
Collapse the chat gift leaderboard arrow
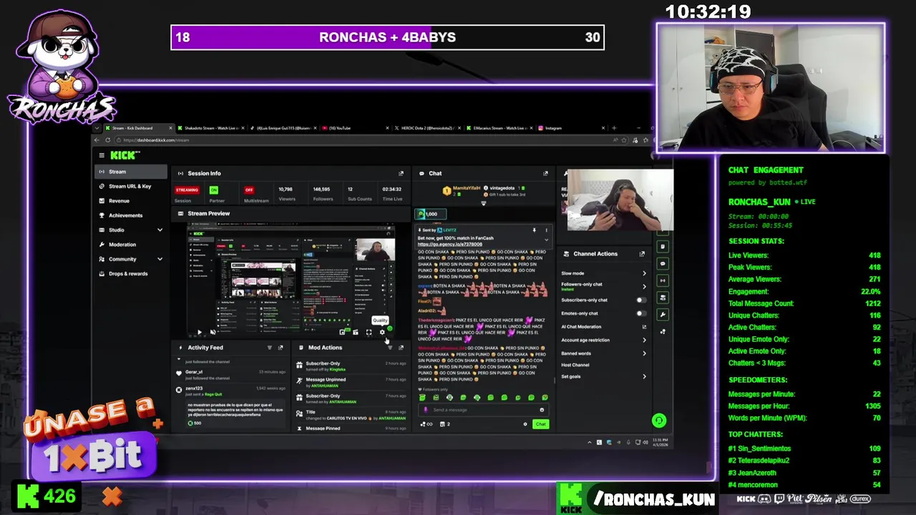tap(483, 204)
